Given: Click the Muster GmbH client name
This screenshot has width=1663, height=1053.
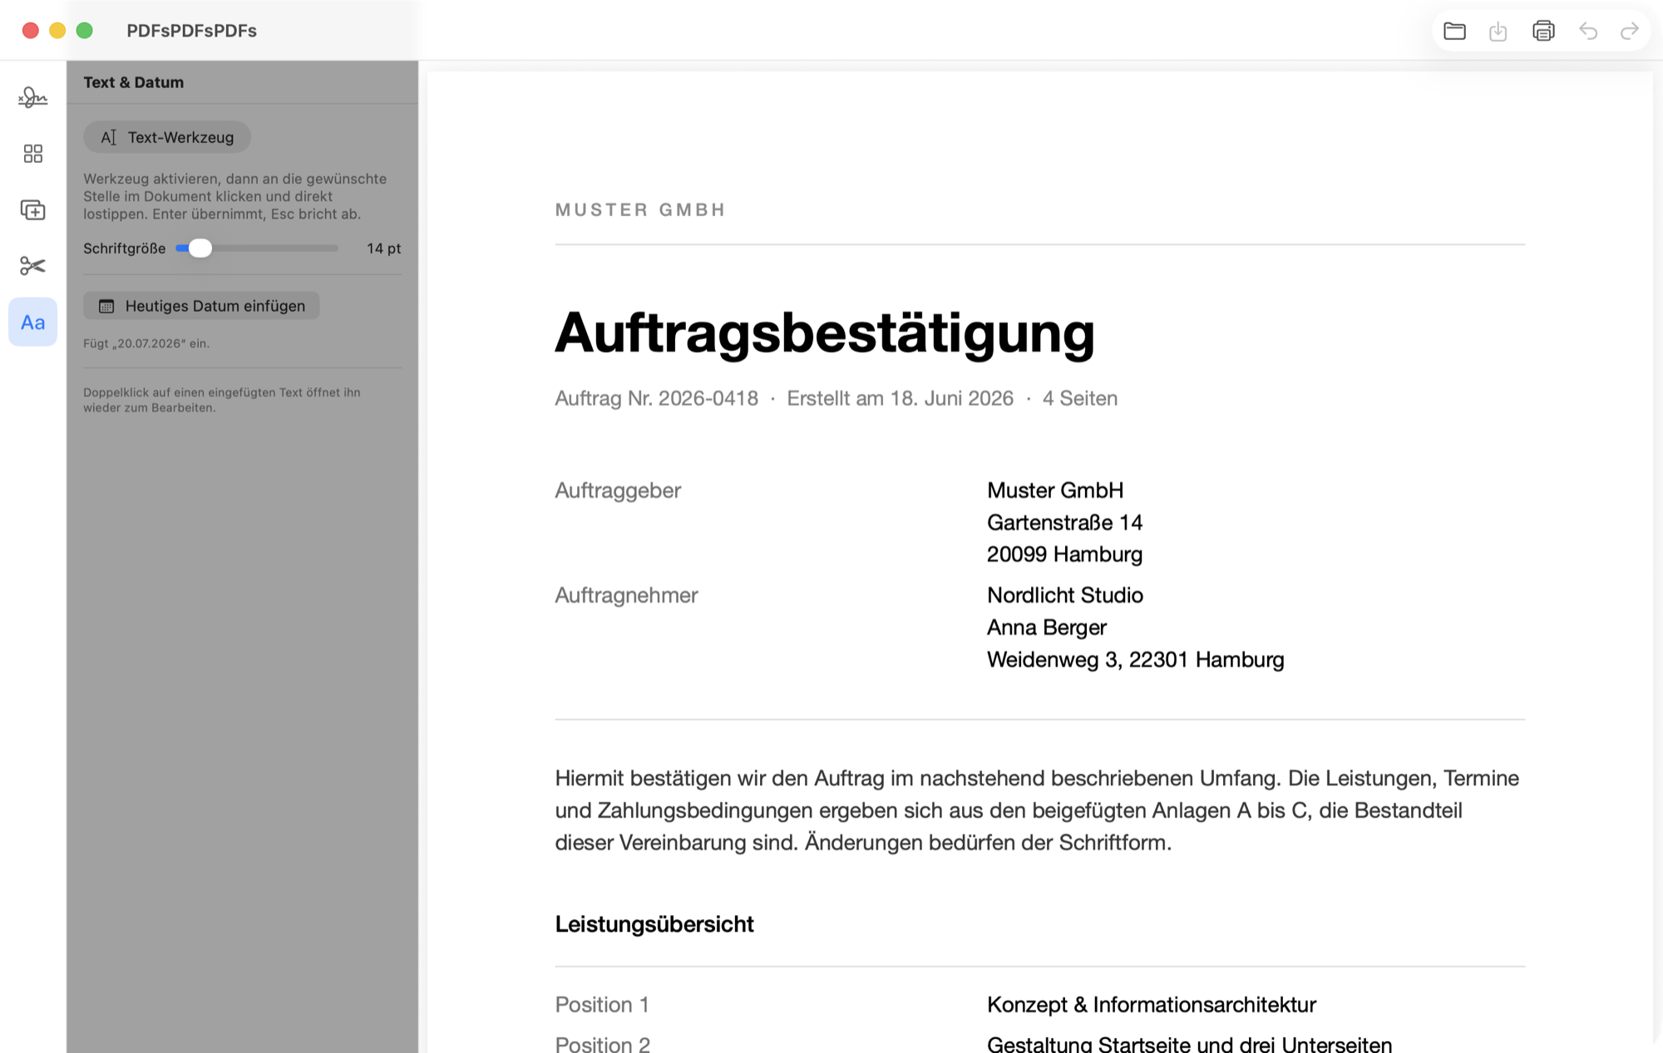Looking at the screenshot, I should coord(1055,490).
